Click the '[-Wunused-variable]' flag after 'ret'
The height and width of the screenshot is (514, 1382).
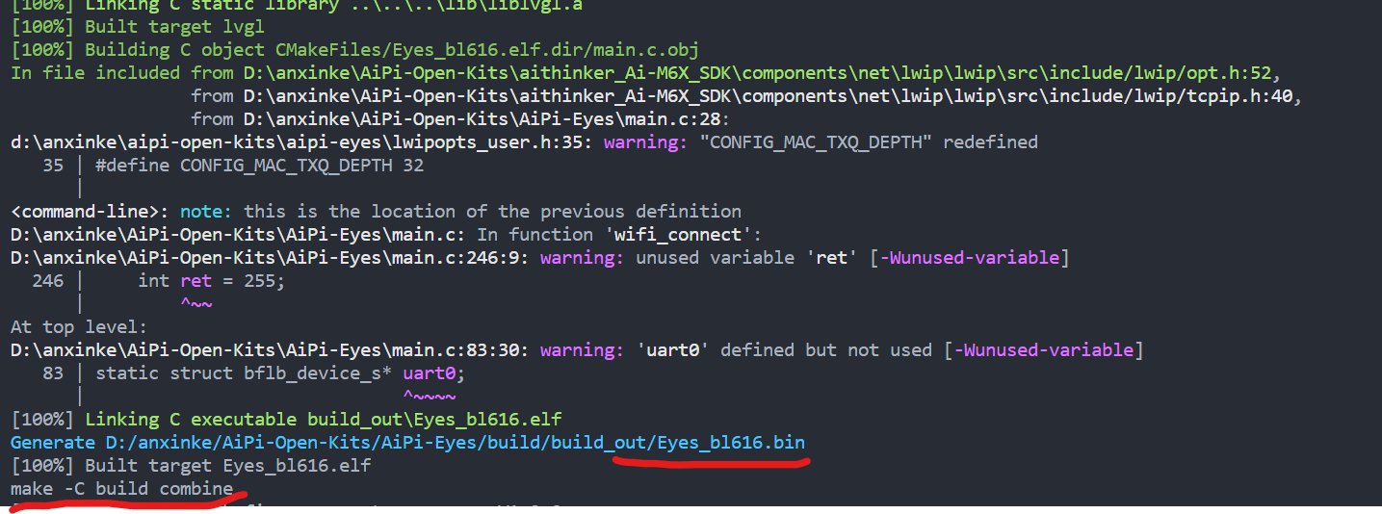pyautogui.click(x=970, y=258)
